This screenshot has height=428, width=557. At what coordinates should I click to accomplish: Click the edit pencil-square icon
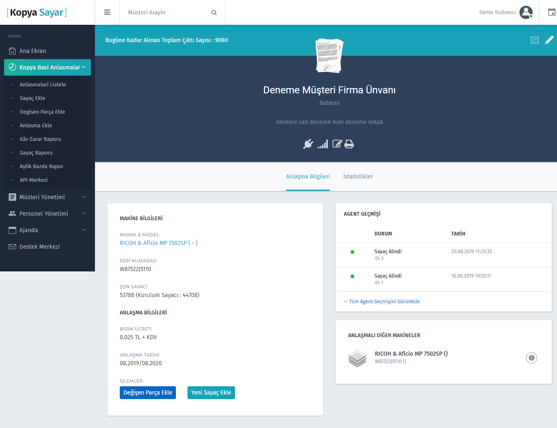tap(337, 144)
